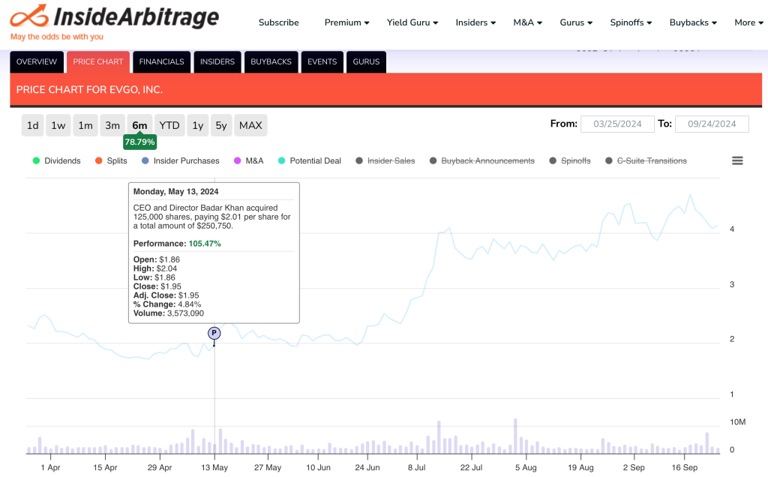Screen dimensions: 768x477
Task: Click 'PRICE CHART FOR EVGO, INC.' heading
Action: pyautogui.click(x=90, y=89)
